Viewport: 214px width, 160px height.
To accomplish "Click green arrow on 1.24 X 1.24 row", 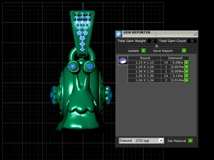I will [187, 80].
